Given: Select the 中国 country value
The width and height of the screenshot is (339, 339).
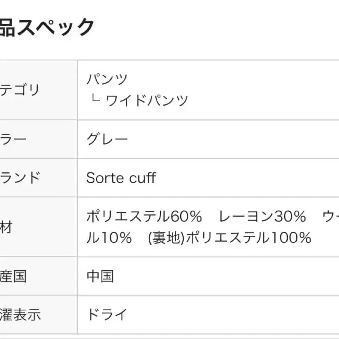Looking at the screenshot, I should click(100, 276).
